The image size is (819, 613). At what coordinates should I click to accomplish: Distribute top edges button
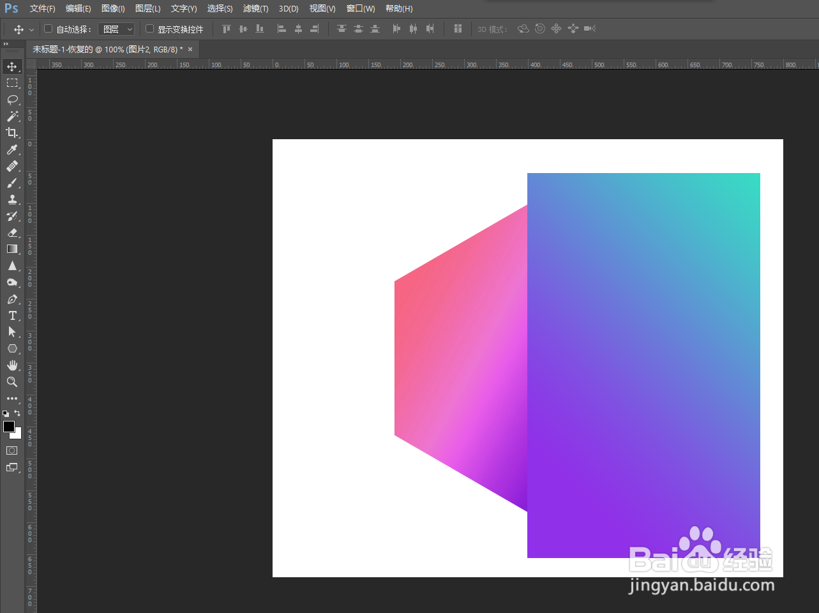tap(342, 29)
